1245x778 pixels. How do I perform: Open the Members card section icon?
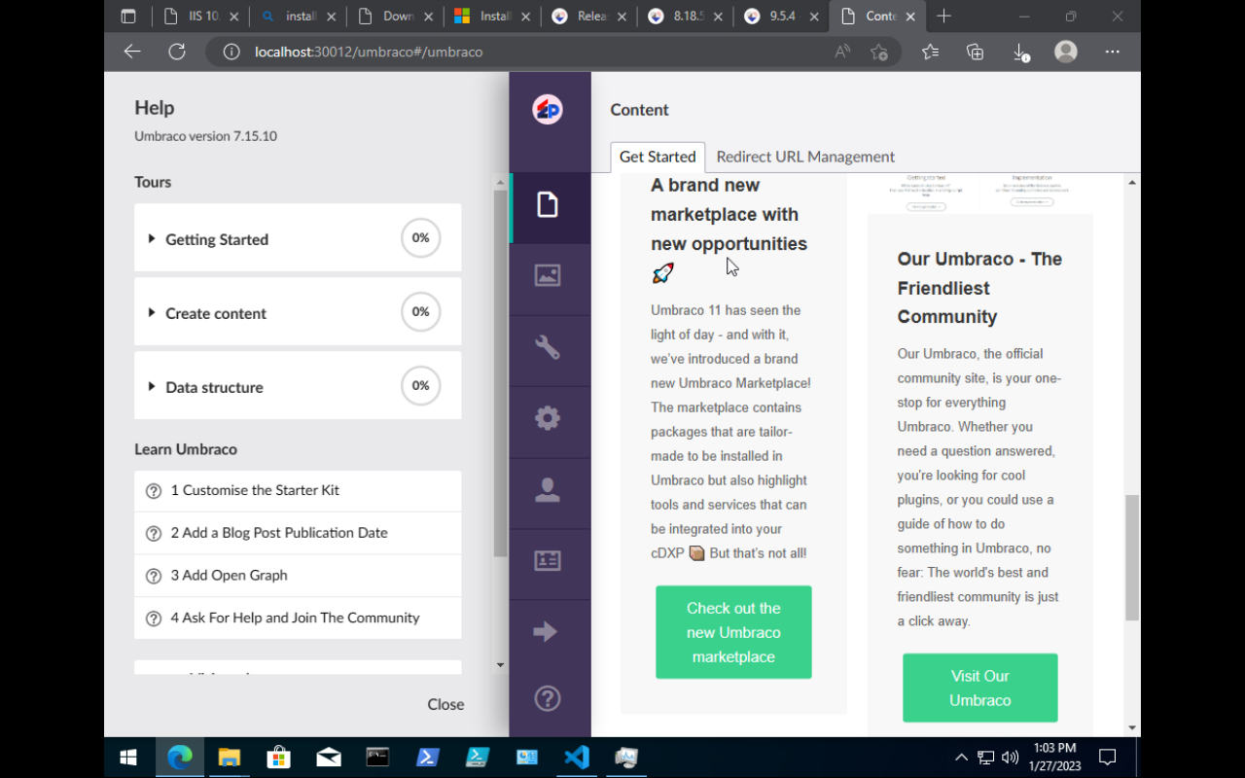click(548, 561)
